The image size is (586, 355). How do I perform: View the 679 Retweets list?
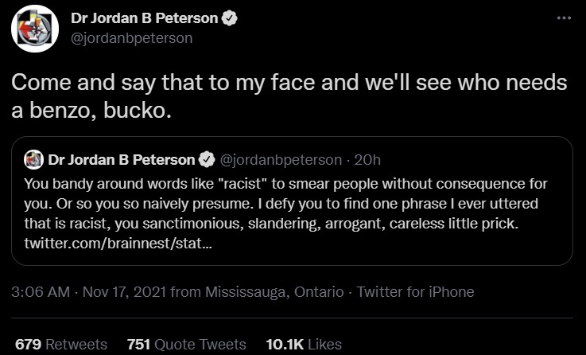click(x=61, y=344)
